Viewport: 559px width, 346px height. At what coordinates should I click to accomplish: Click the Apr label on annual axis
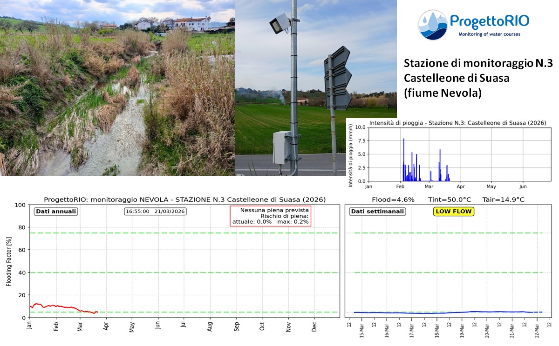pyautogui.click(x=106, y=325)
